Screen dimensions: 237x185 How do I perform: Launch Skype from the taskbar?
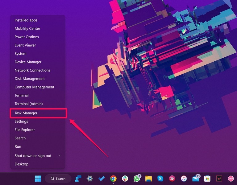(x=160, y=179)
